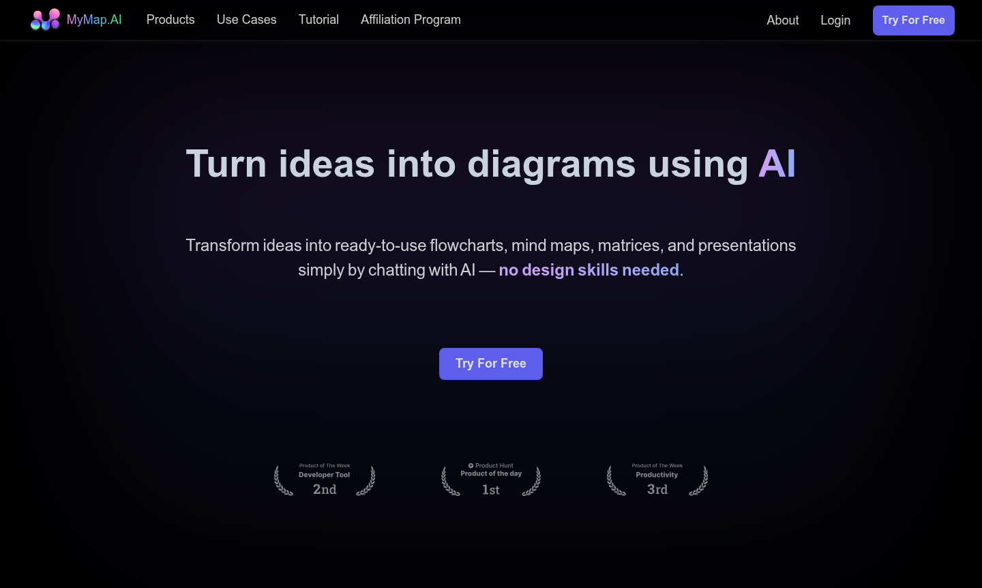Click left laurel of Developer Tool badge

point(282,481)
